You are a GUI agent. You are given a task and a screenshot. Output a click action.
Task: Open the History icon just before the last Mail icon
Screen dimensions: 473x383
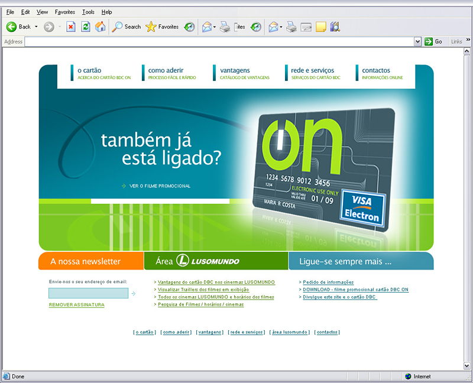[256, 27]
